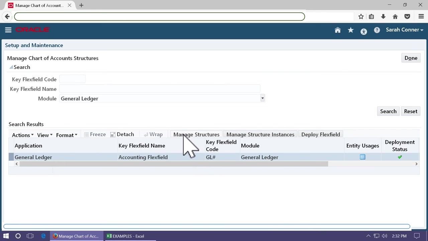Collapse the Search section triangle
The height and width of the screenshot is (241, 428).
(11, 67)
